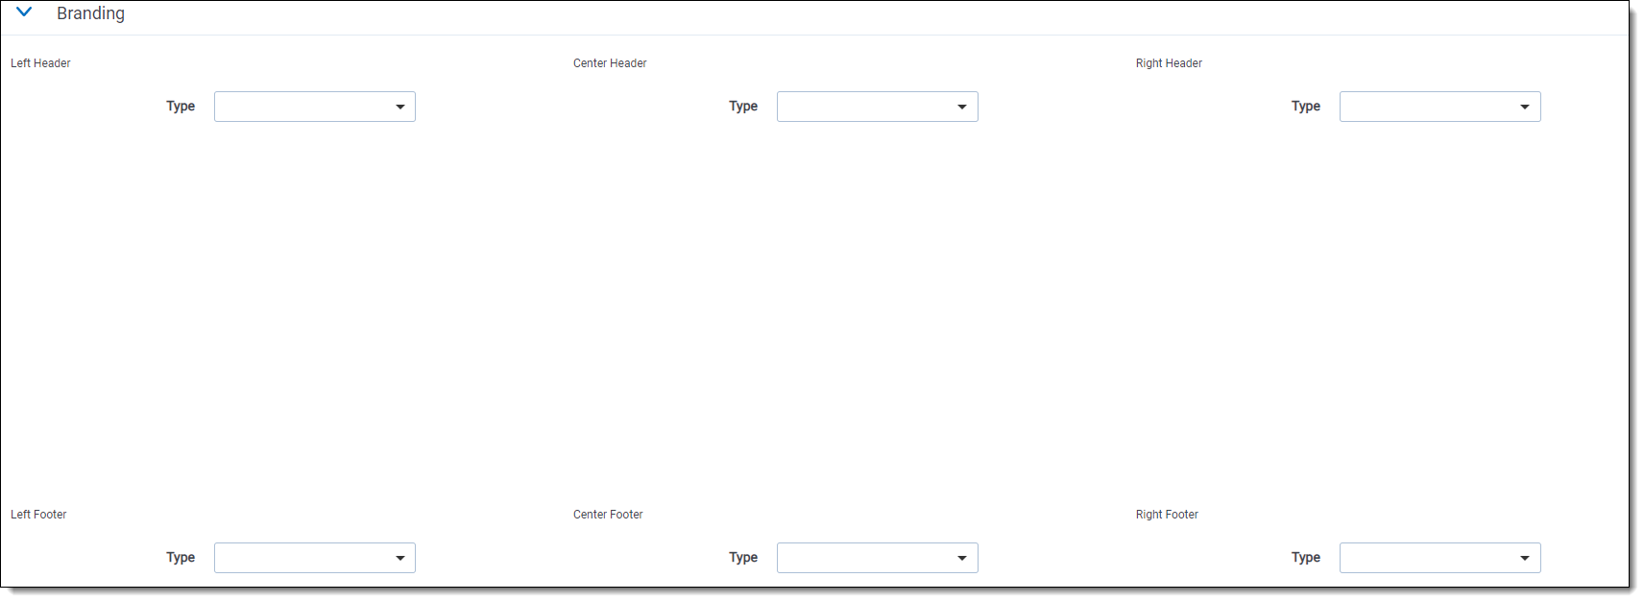Click the Center Footer label
The height and width of the screenshot is (602, 1644).
click(x=608, y=515)
